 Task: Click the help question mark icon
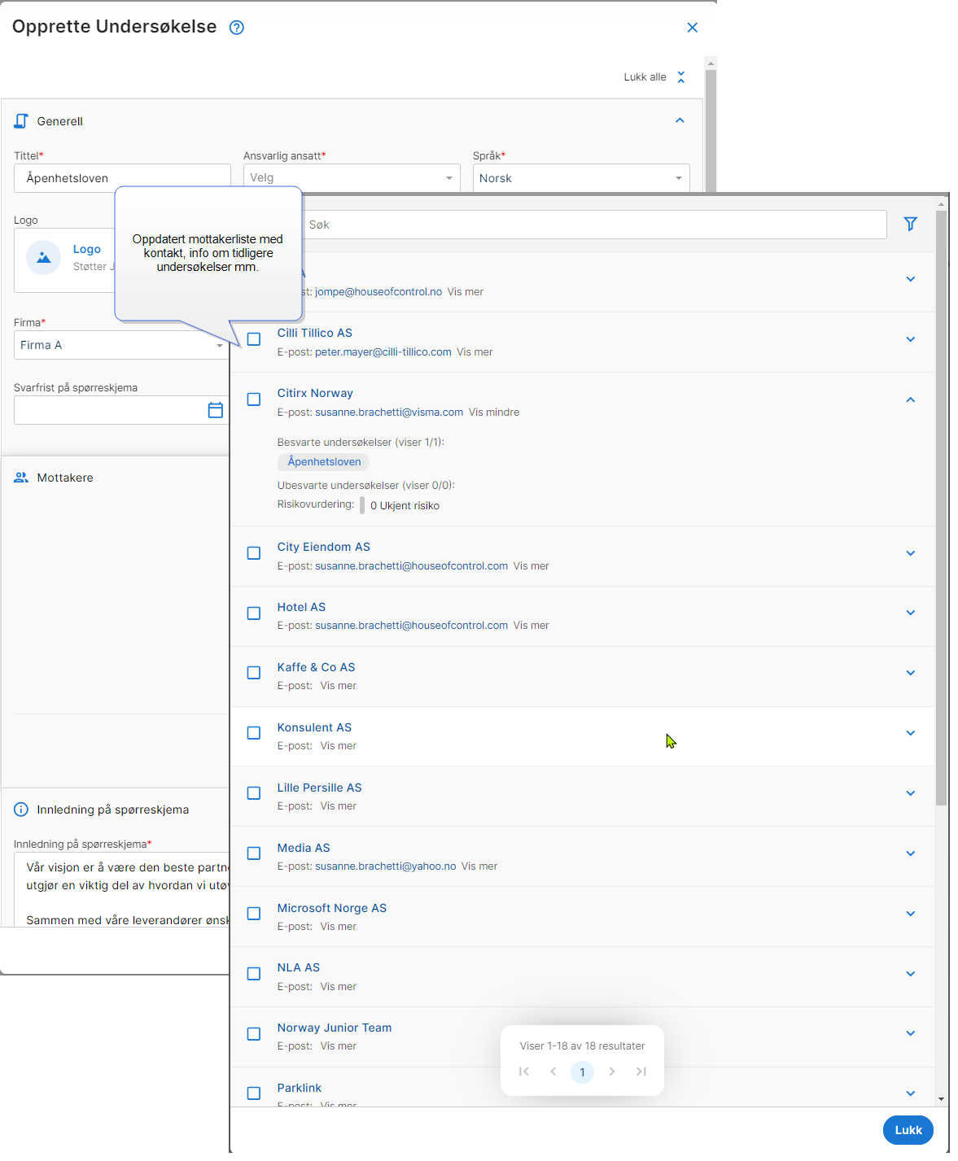[x=237, y=28]
